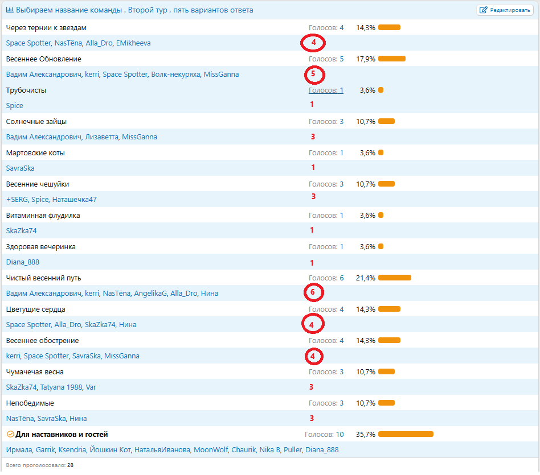Click NasTёna under Непобедимые
Image resolution: width=540 pixels, height=475 pixels.
point(19,419)
